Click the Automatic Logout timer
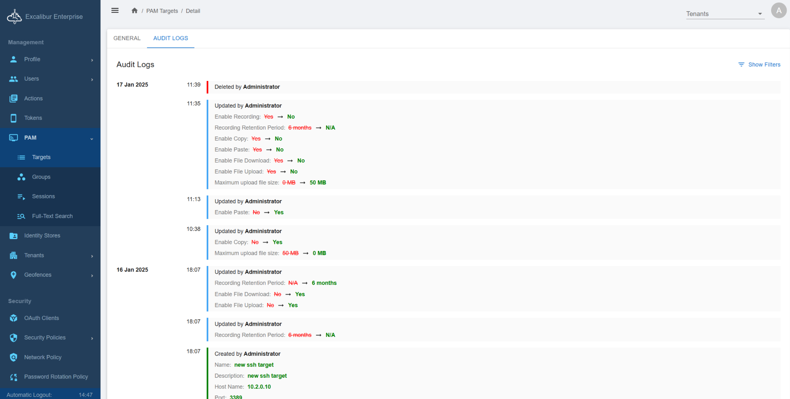This screenshot has width=790, height=399. point(49,395)
